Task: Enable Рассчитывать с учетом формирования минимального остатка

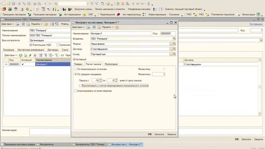Action: coord(80,86)
